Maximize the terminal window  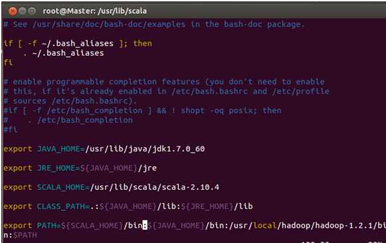point(32,11)
